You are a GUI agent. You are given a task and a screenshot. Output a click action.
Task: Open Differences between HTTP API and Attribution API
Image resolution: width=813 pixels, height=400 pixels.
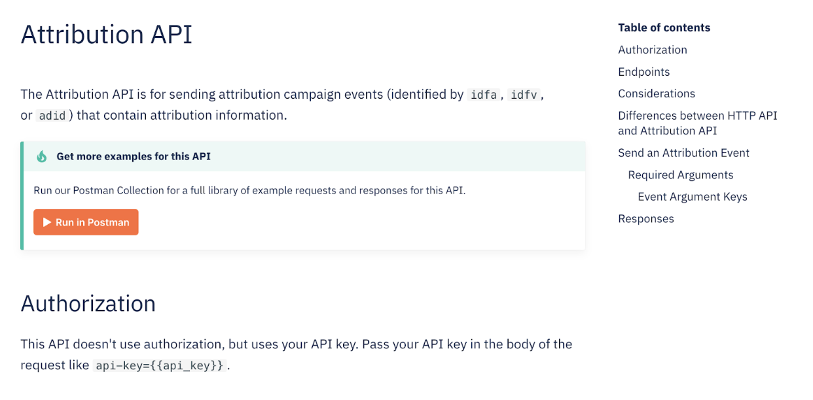(697, 123)
